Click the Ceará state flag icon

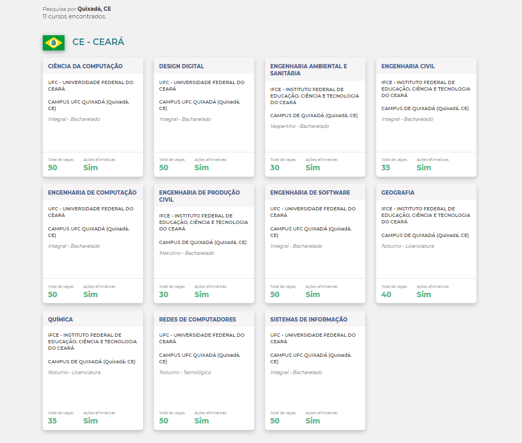(53, 42)
